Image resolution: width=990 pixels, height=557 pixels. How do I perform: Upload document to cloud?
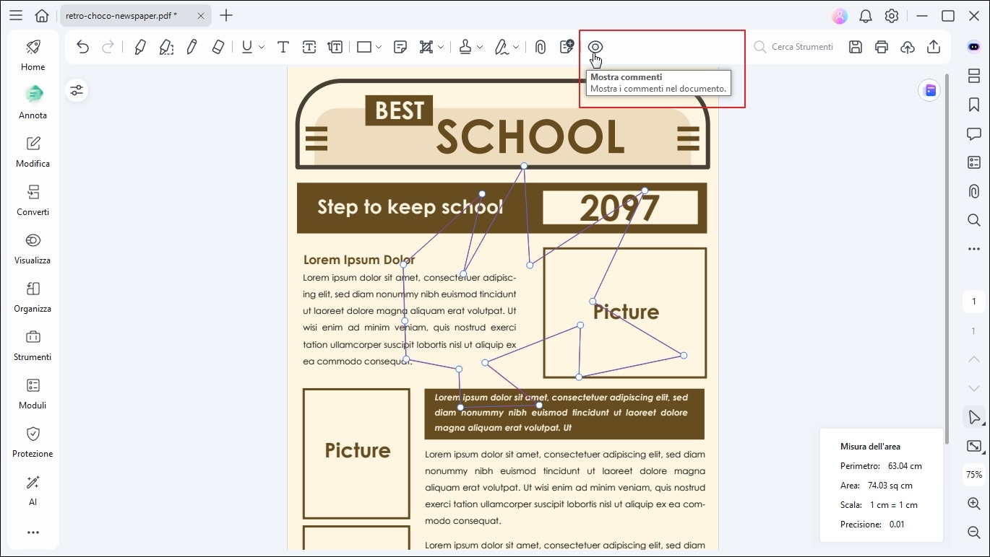tap(908, 47)
